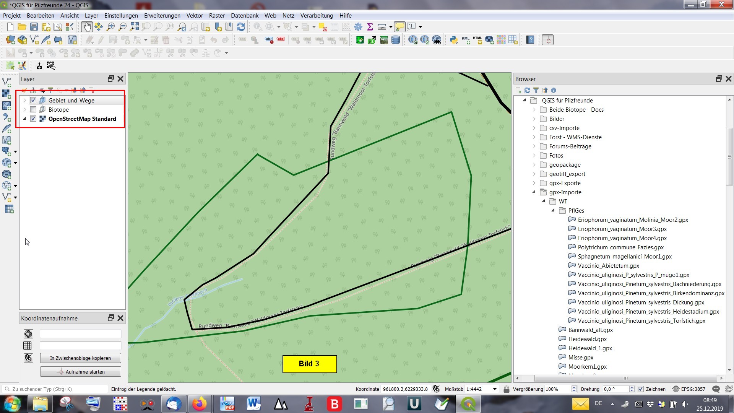The width and height of the screenshot is (734, 413).
Task: Click the Refresh map canvas icon
Action: 241,27
